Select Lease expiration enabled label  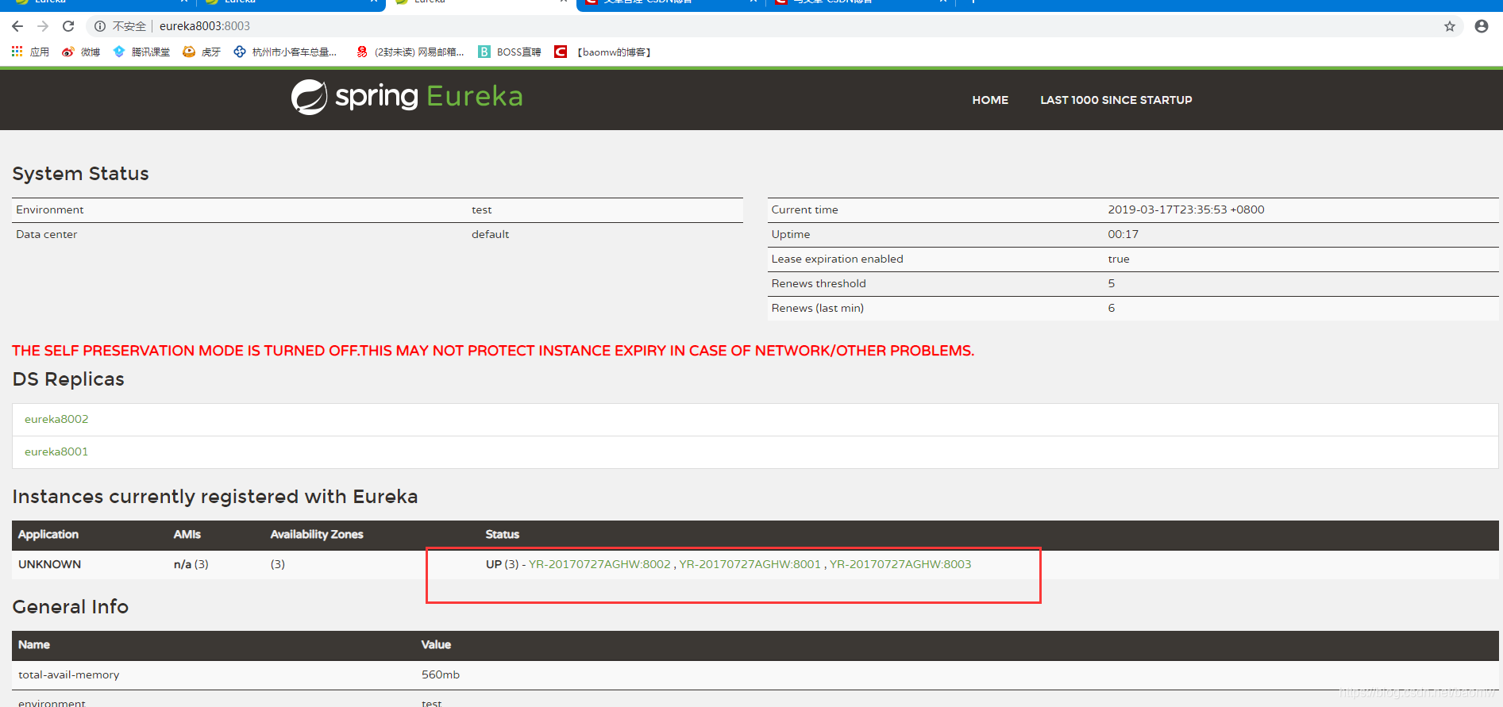click(x=837, y=259)
